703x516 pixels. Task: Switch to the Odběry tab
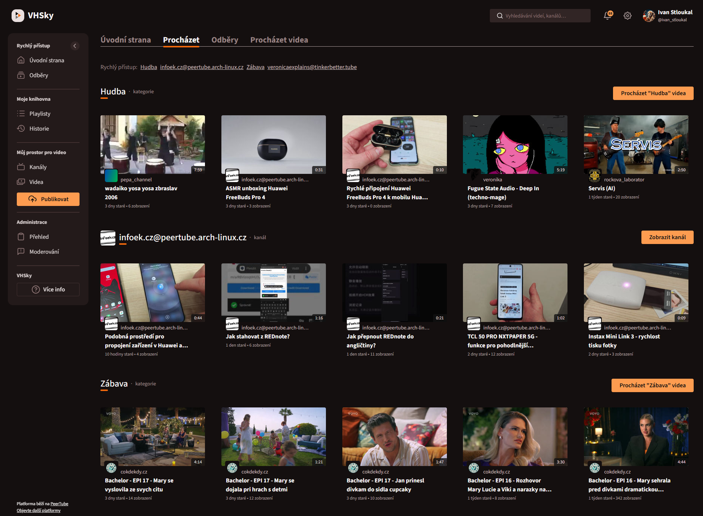tap(224, 40)
